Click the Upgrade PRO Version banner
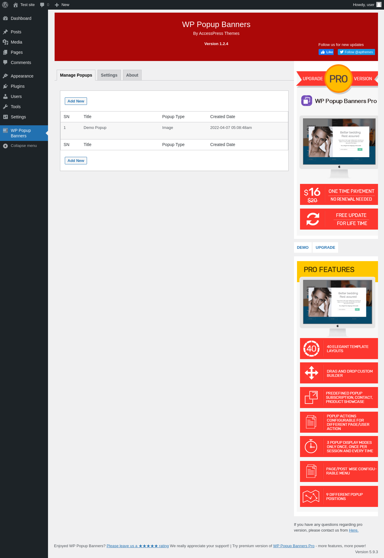The height and width of the screenshot is (558, 384). coord(337,79)
